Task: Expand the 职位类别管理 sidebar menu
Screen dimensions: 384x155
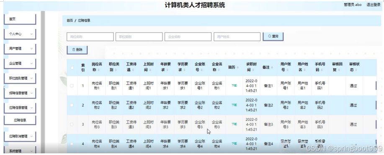Action: (x=20, y=78)
